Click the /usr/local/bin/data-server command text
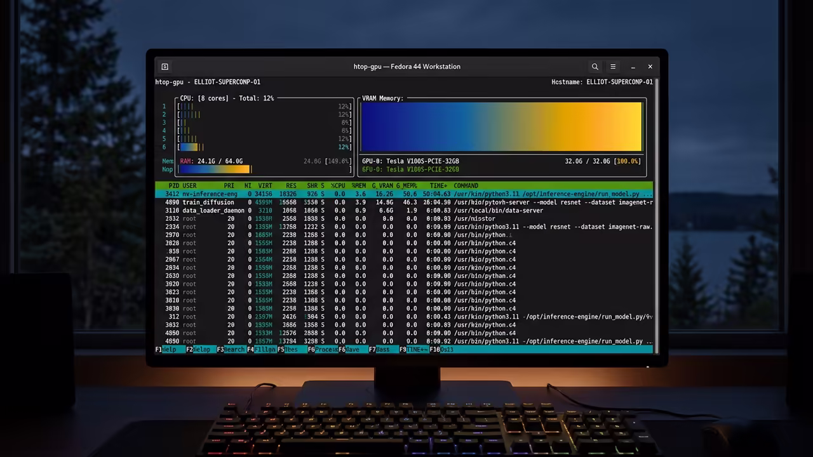 [x=499, y=211]
